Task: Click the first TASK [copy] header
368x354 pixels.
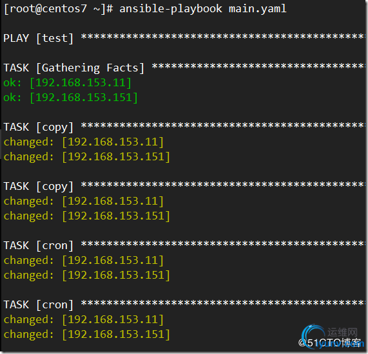Action: (39, 127)
